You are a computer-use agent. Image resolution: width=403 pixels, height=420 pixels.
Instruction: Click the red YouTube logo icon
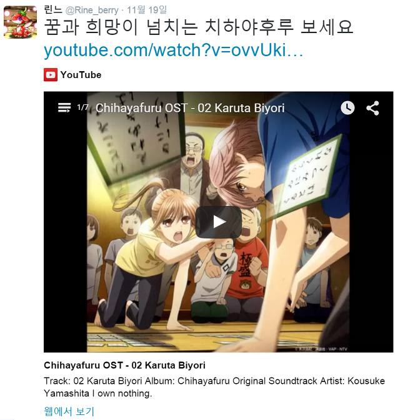(51, 75)
